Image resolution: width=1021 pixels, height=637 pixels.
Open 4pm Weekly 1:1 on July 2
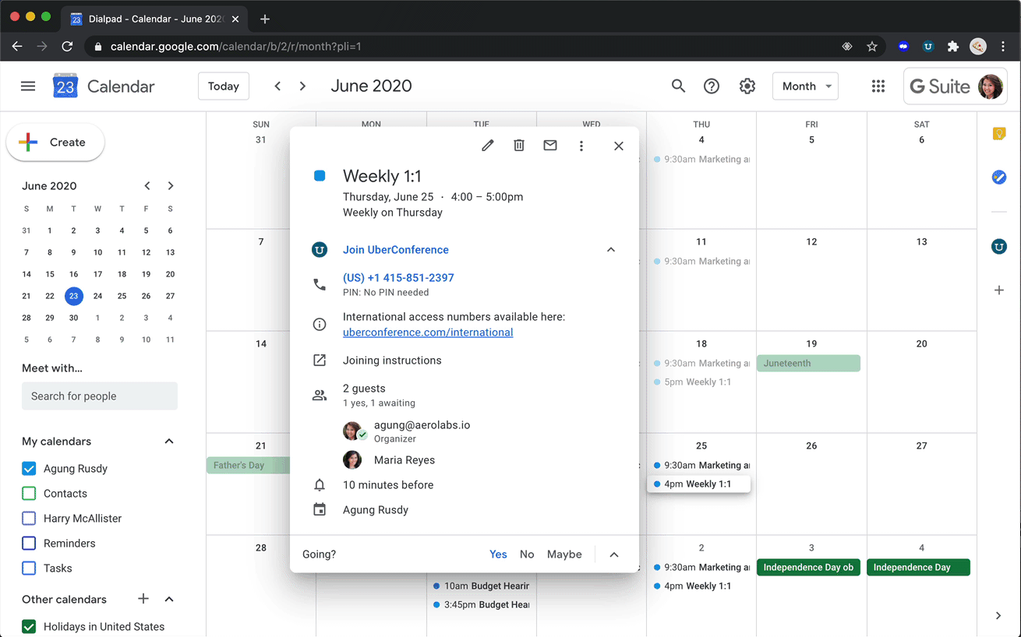(x=698, y=586)
